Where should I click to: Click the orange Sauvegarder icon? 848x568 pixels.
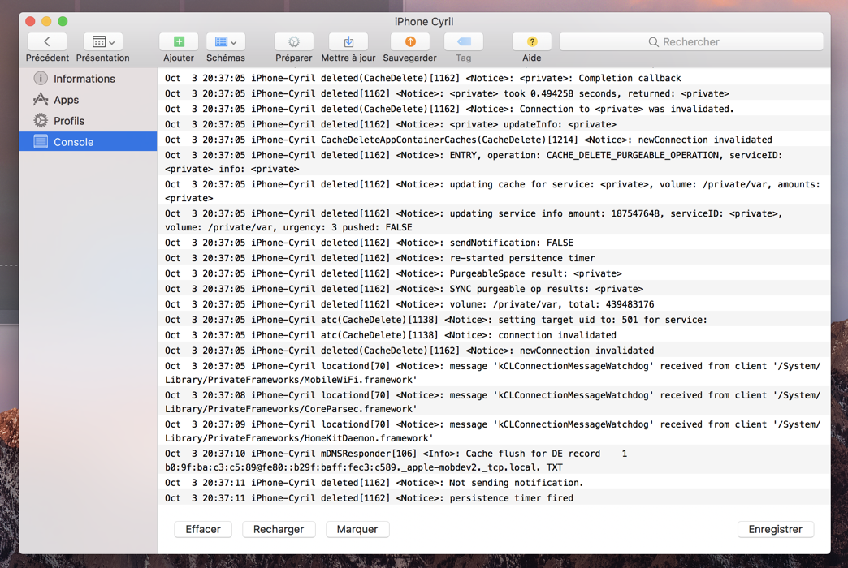pos(409,41)
